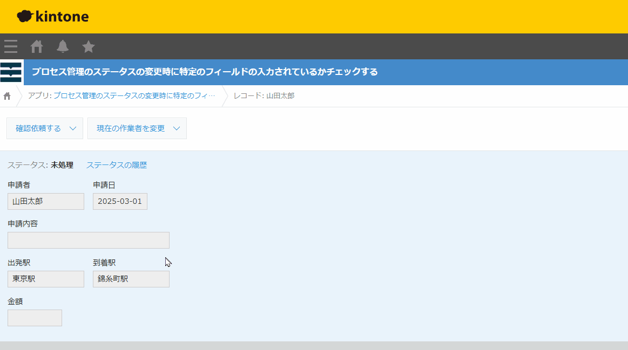Click the kintone cloud logo

(x=52, y=17)
